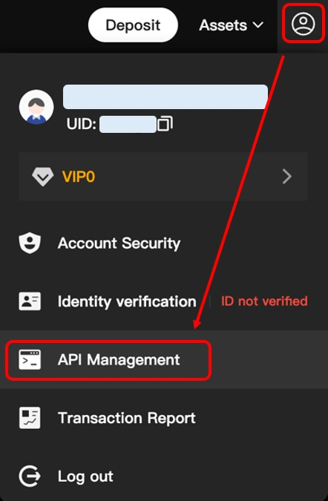Click the 'ID not verified' status link
This screenshot has width=328, height=501.
pos(264,301)
